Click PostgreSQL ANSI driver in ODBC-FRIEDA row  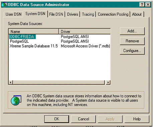point(75,37)
